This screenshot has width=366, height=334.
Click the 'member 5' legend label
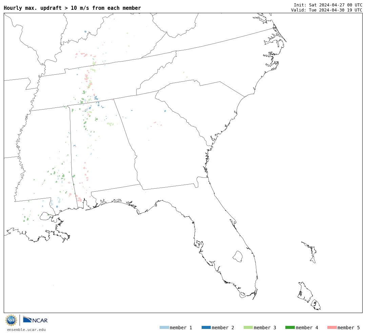(349, 328)
